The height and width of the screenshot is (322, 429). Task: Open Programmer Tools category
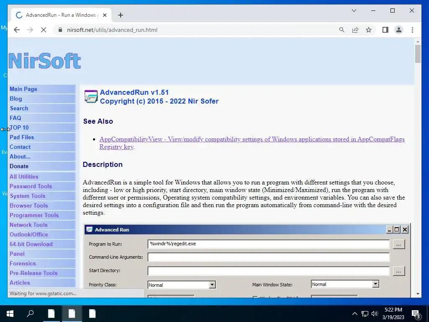point(34,215)
